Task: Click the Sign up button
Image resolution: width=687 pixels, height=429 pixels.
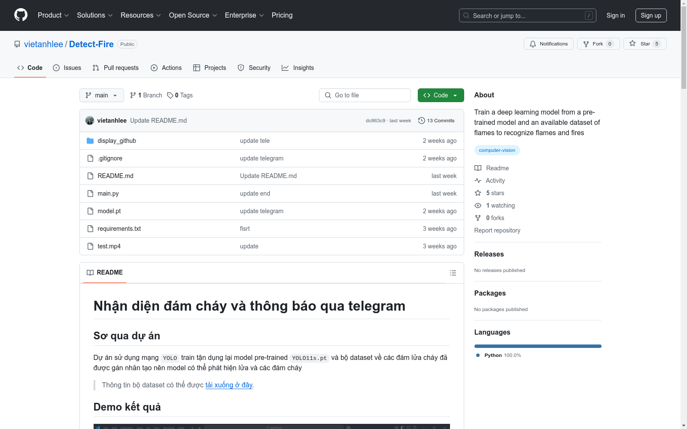Action: (x=651, y=15)
